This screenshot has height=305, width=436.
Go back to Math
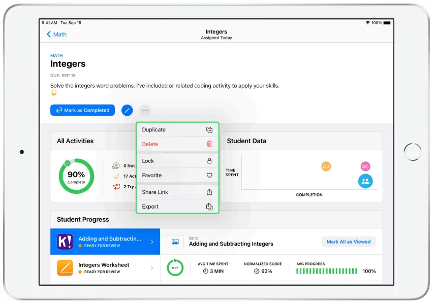pyautogui.click(x=56, y=34)
